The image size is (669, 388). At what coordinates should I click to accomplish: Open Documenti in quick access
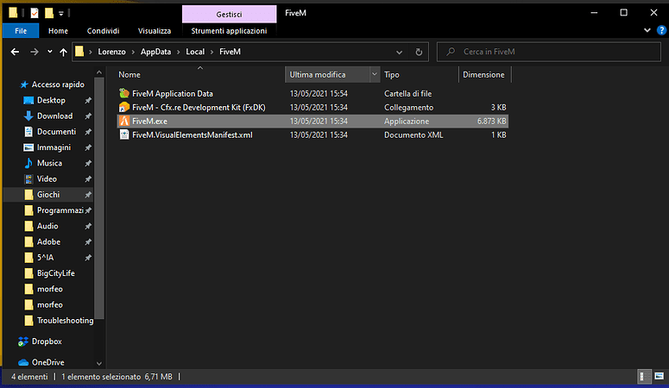[56, 132]
